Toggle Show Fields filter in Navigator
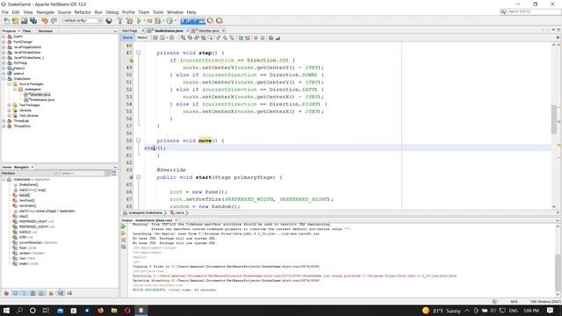This screenshot has height=316, width=562. point(15,293)
